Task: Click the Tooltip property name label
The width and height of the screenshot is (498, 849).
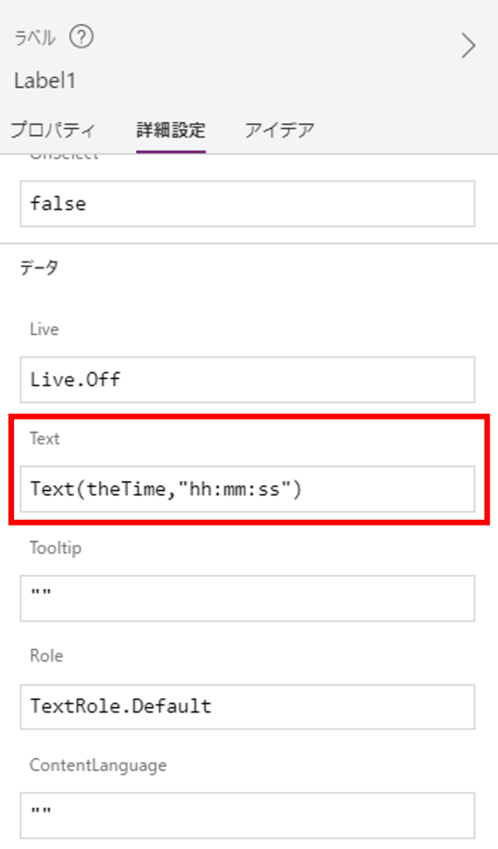Action: (55, 548)
